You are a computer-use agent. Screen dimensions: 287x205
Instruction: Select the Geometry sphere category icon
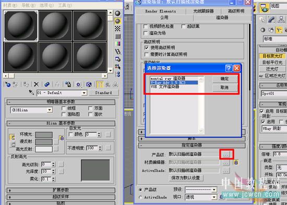pyautogui.click(x=263, y=30)
